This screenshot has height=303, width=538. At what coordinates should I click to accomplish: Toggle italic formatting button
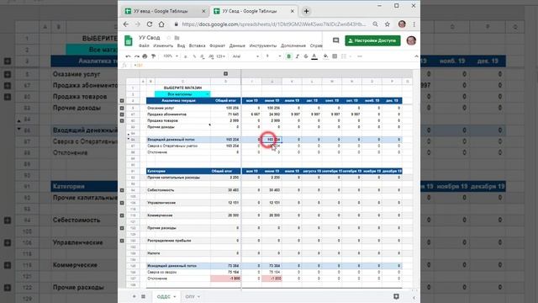coord(297,56)
